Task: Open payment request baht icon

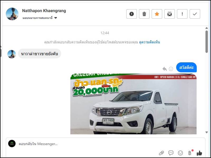Action: coord(190,153)
